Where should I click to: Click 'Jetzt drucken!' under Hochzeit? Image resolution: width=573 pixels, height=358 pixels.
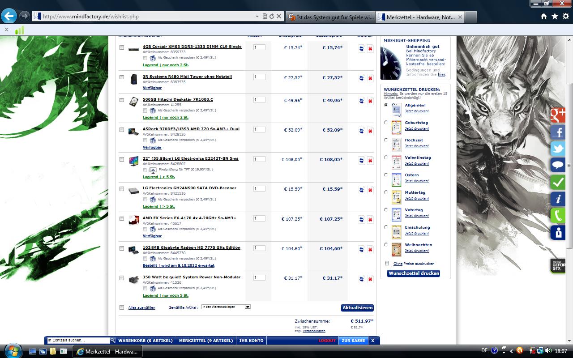click(x=417, y=146)
